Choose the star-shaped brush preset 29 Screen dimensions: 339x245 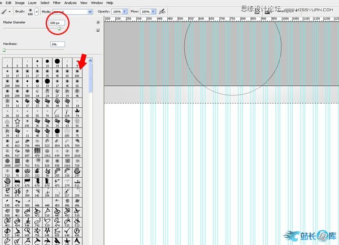(x=17, y=121)
